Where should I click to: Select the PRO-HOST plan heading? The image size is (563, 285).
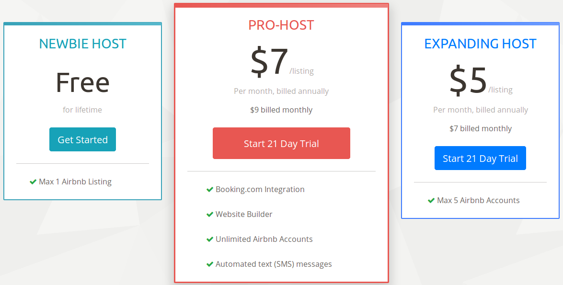point(281,25)
